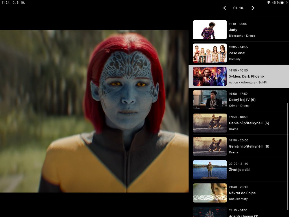Tap the battery icon in status bar
The width and height of the screenshot is (289, 217).
tap(284, 3)
